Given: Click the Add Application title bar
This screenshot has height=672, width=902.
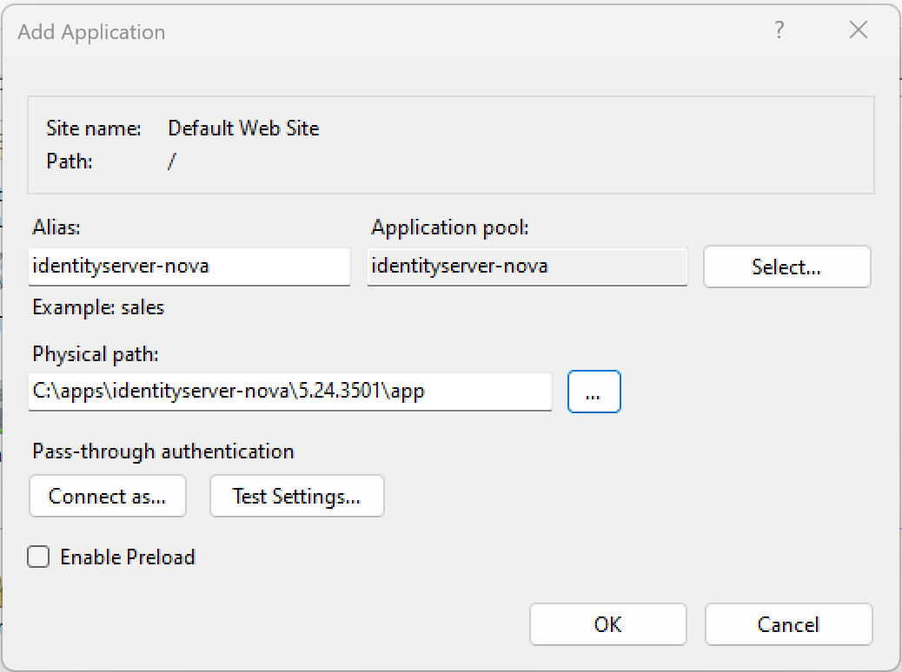Looking at the screenshot, I should click(x=348, y=32).
